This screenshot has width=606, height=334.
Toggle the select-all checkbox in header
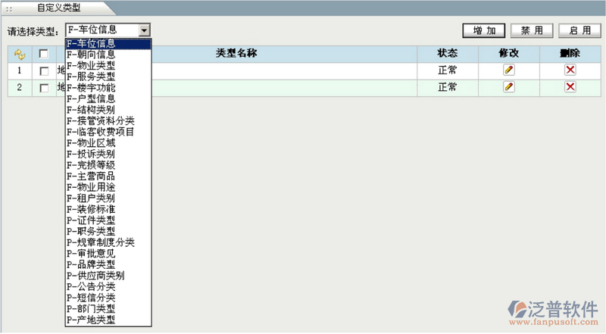click(44, 54)
